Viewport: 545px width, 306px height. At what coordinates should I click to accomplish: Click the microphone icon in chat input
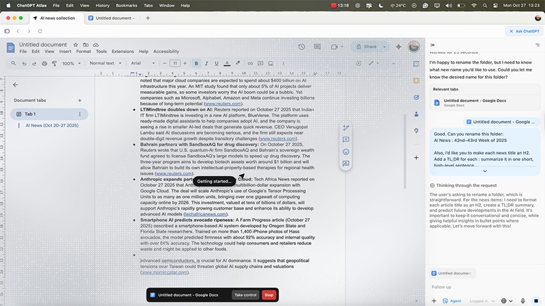523,301
